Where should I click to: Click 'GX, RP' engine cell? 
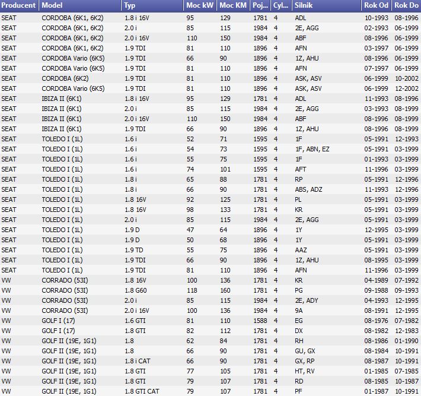[304, 361]
